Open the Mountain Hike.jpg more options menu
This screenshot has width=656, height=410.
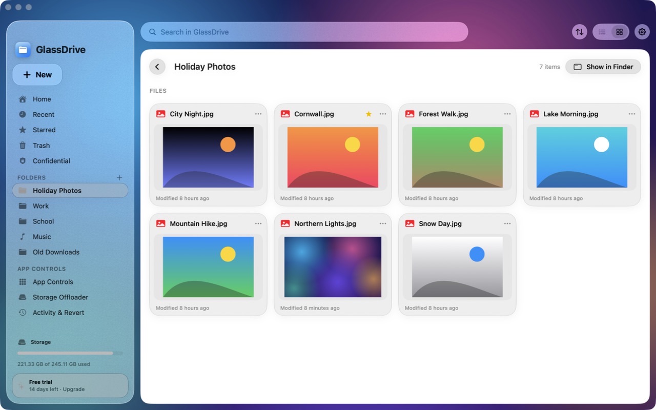(258, 224)
